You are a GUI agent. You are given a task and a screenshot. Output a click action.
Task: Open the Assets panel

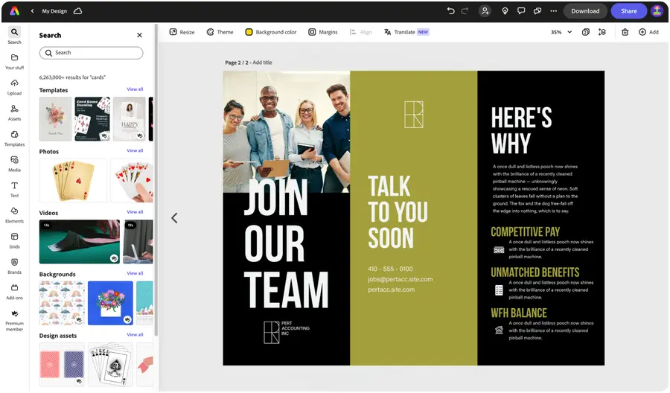coord(15,112)
